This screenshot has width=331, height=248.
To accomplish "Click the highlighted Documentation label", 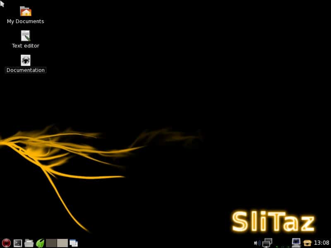I will [25, 70].
